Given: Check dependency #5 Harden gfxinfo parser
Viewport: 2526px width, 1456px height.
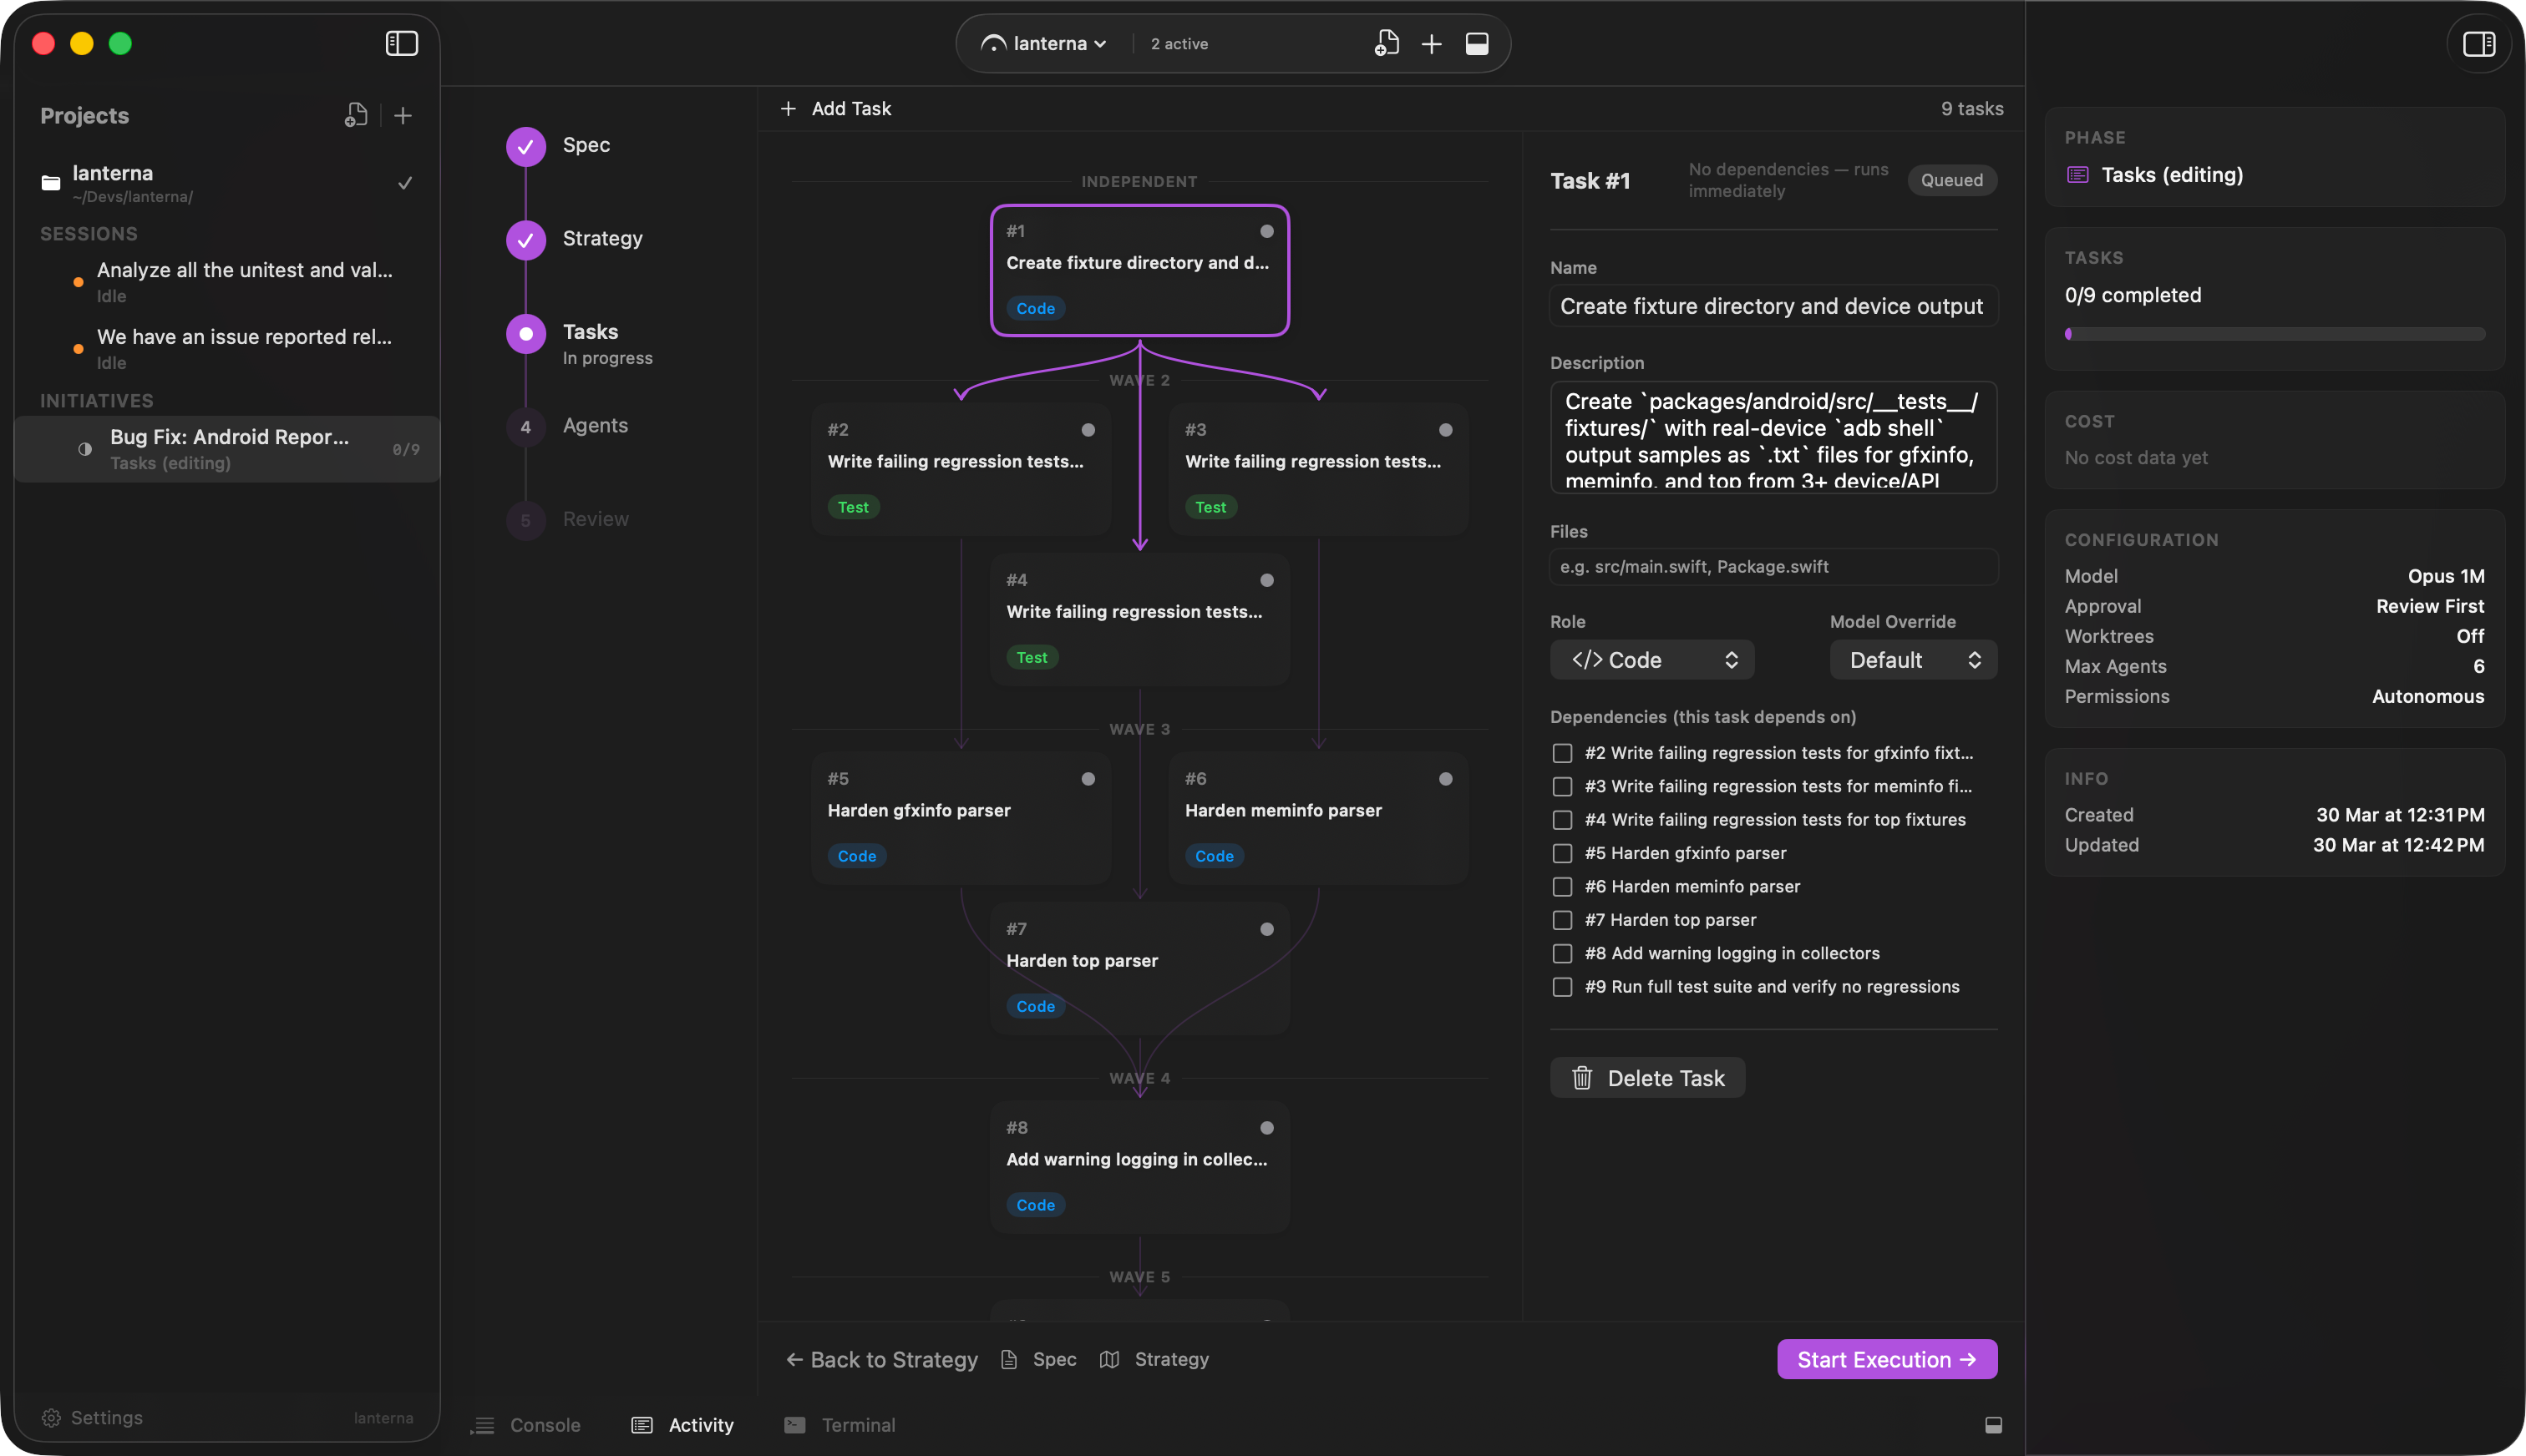Looking at the screenshot, I should pos(1561,853).
